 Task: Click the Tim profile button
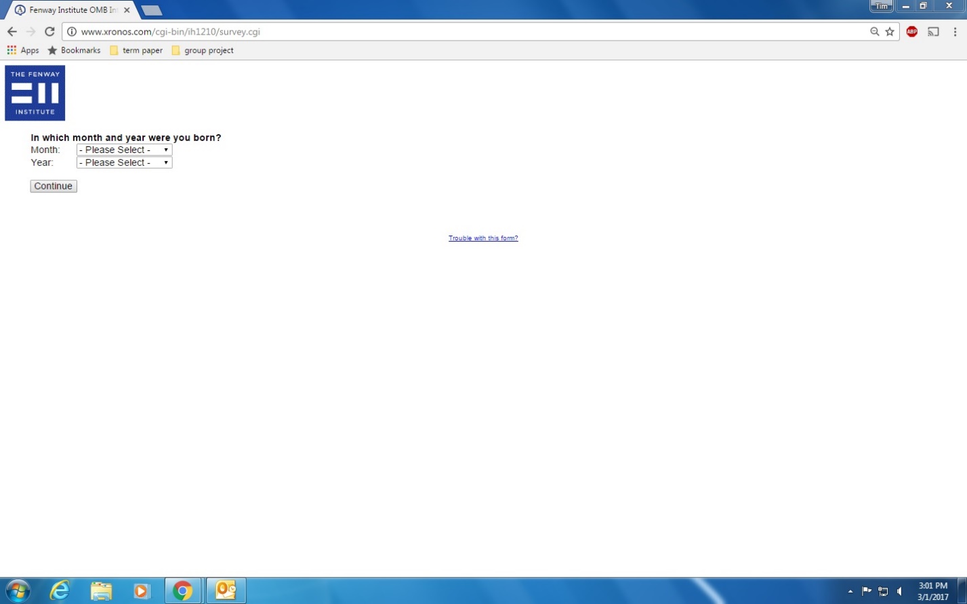click(881, 6)
